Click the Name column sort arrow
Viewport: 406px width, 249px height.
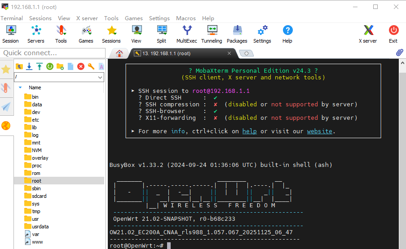coord(20,87)
